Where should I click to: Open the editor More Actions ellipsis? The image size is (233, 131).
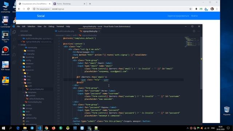[199, 31]
